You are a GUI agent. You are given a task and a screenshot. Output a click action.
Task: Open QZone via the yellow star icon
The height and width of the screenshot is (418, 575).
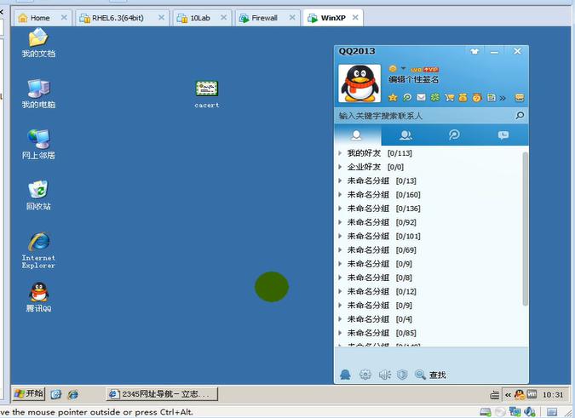tap(393, 97)
